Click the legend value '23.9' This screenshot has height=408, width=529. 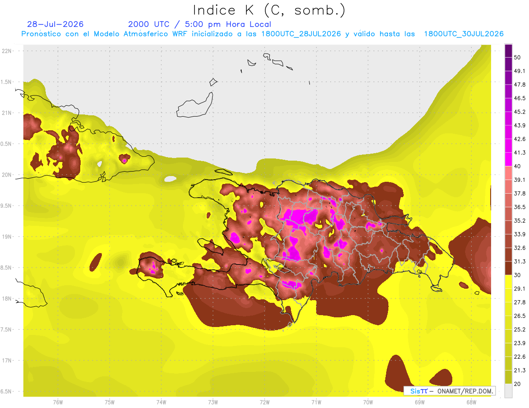coord(520,343)
